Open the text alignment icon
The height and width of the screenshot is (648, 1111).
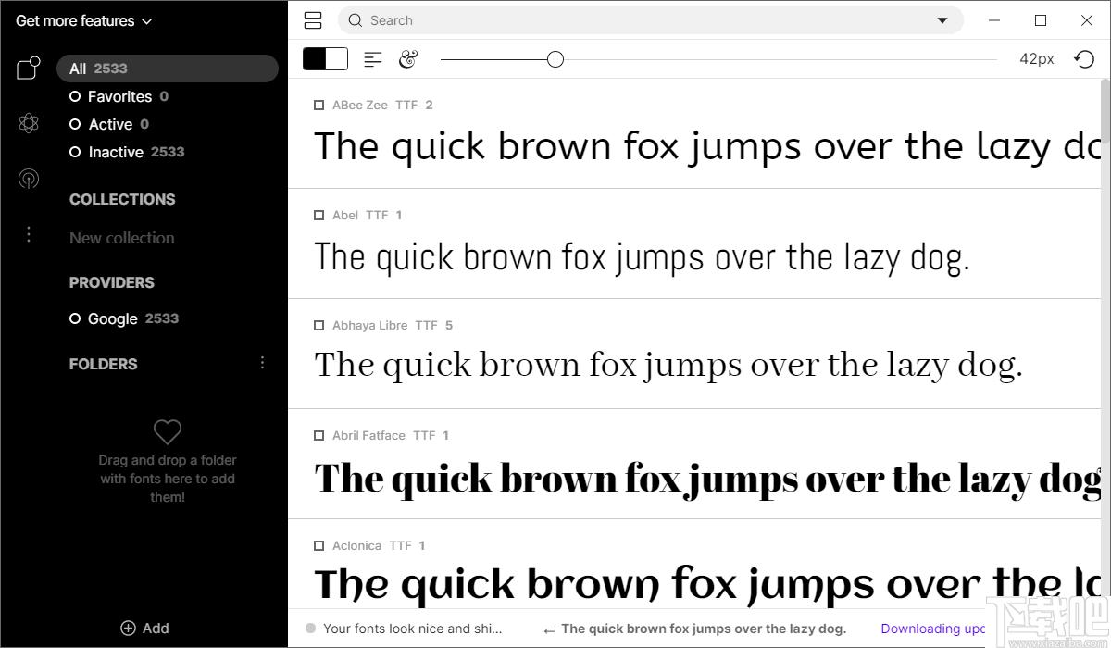point(373,59)
